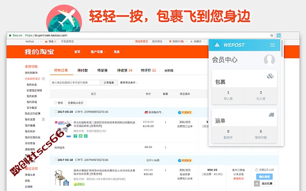Open the shopping cart 购物车 73 icon
The height and width of the screenshot is (191, 306).
coord(170,42)
